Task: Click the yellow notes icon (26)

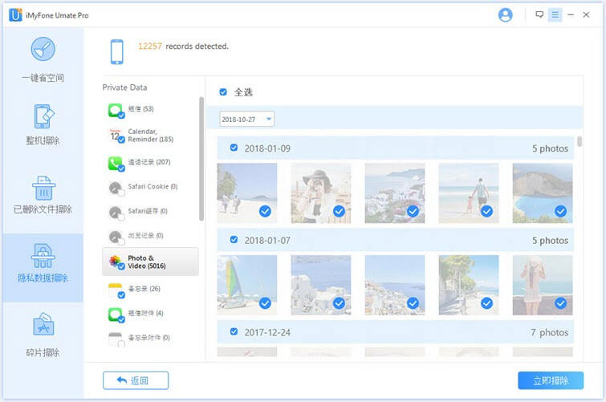Action: (x=116, y=289)
